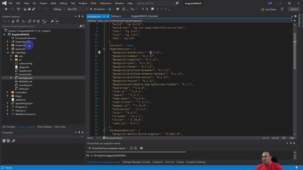Click the Save All toolbar icon
Viewport: 303px width, 170px height.
(34, 9)
